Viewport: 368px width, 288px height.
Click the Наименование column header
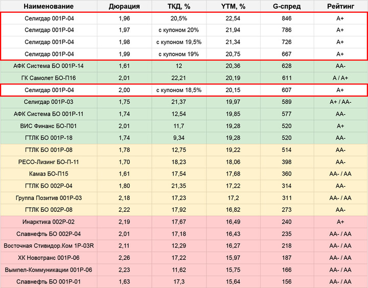point(49,6)
